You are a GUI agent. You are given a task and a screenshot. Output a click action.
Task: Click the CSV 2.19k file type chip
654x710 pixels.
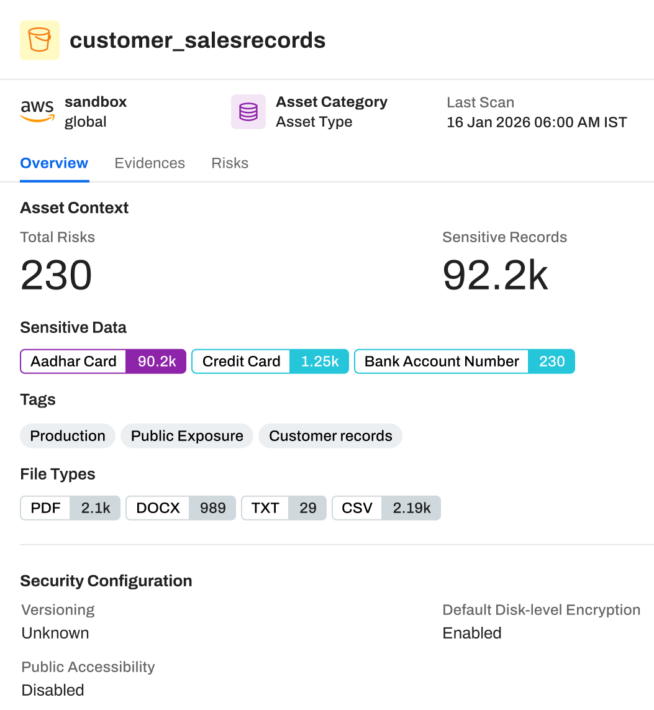pos(386,508)
